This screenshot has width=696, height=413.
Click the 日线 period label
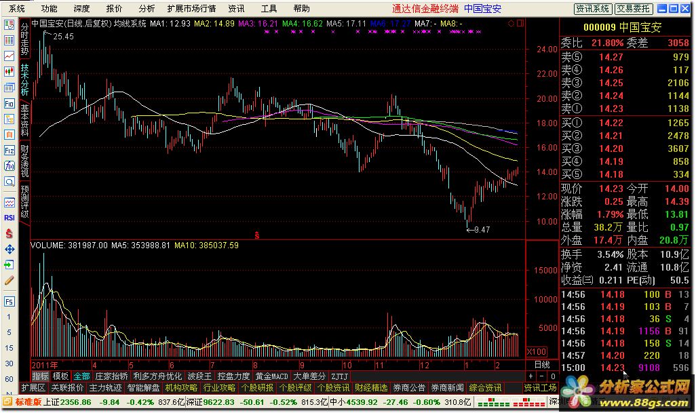pyautogui.click(x=542, y=365)
